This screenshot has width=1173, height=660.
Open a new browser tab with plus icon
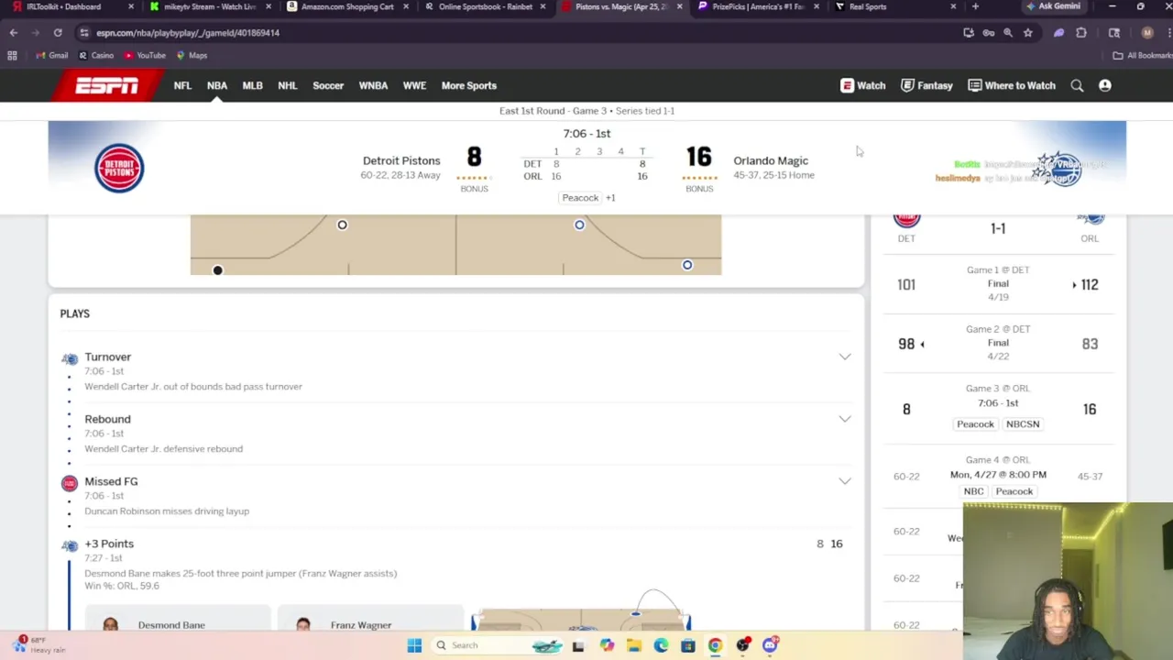pyautogui.click(x=975, y=6)
